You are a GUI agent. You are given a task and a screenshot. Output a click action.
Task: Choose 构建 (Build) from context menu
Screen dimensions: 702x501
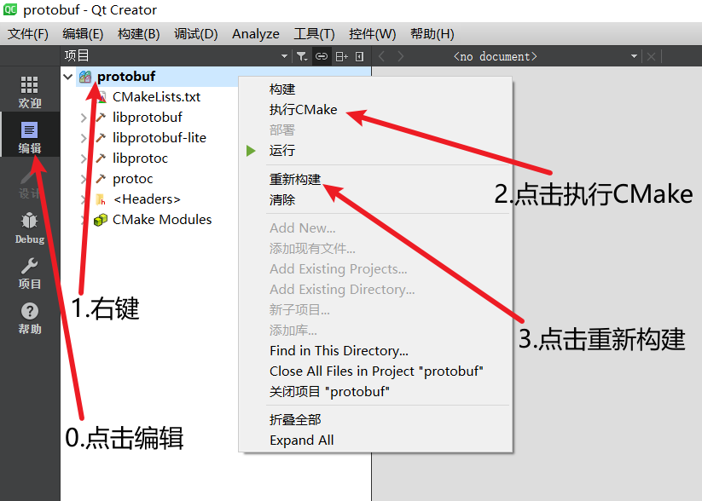click(x=375, y=89)
